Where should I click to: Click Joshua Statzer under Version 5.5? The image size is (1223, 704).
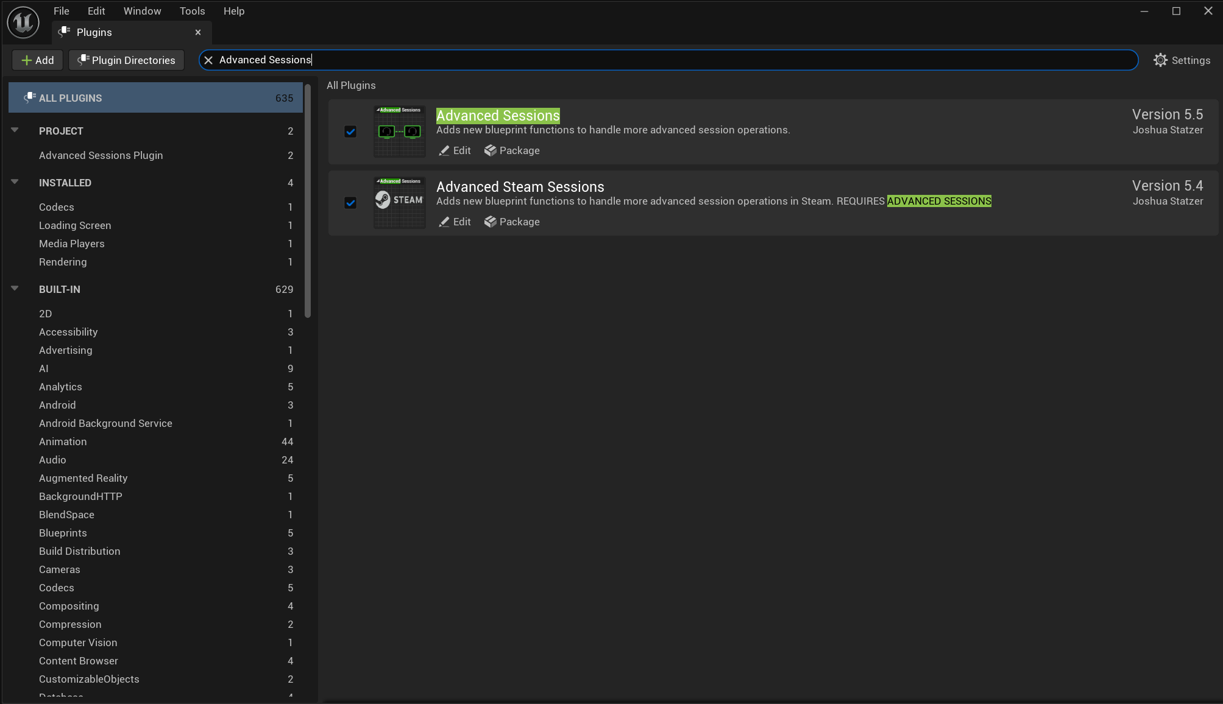(1168, 130)
